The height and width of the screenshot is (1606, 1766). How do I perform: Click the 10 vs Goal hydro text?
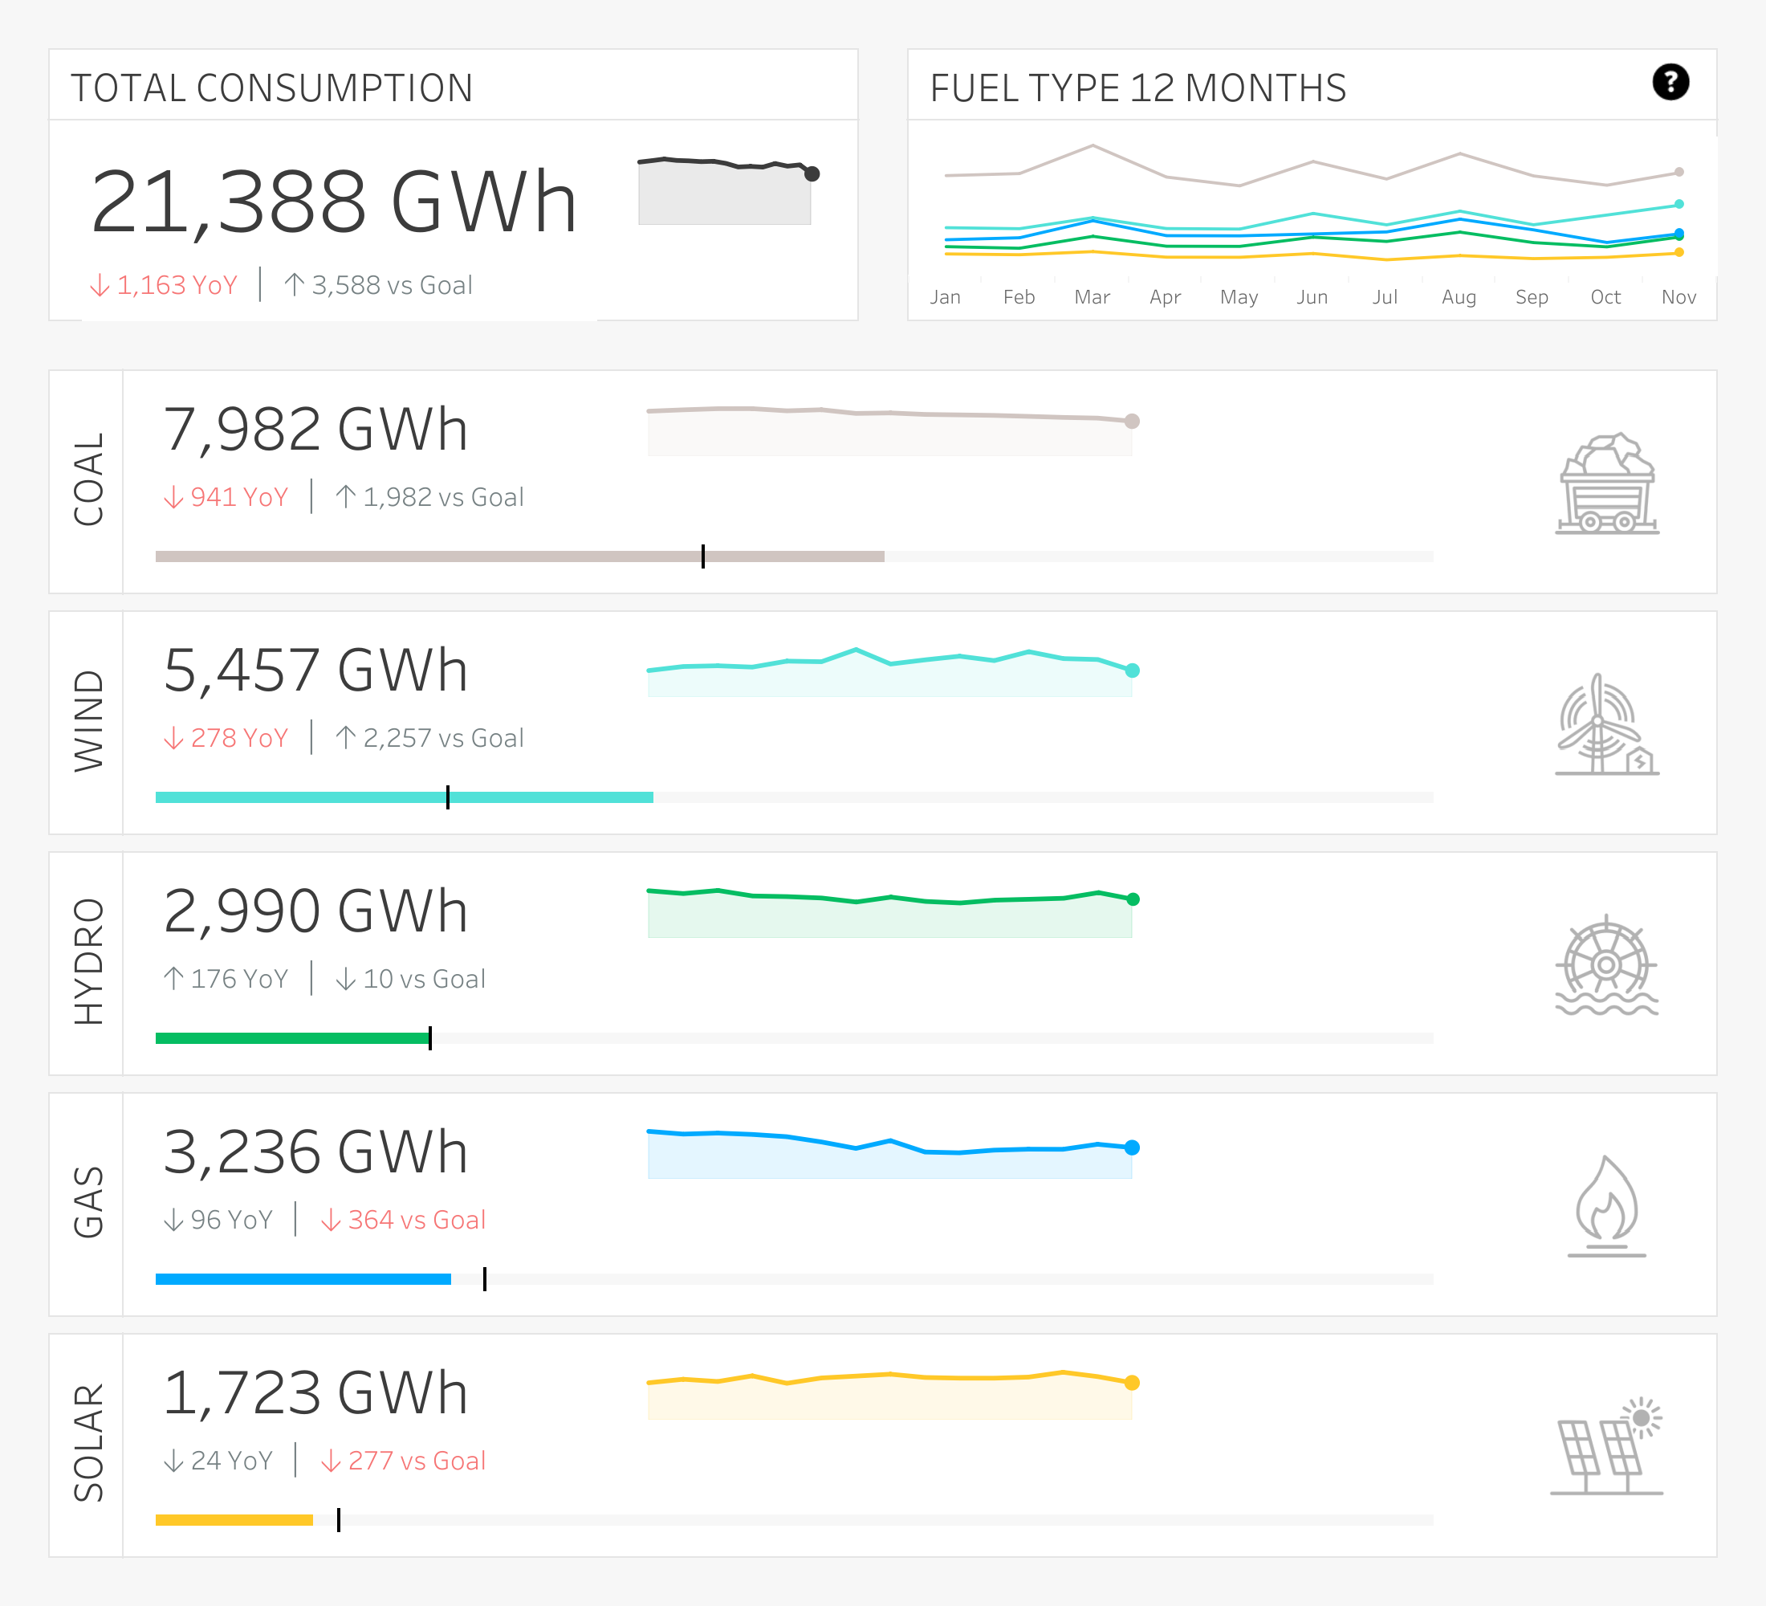tap(411, 979)
